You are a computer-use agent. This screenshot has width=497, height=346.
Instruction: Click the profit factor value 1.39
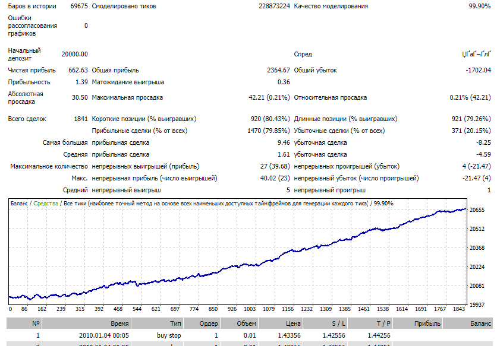click(81, 82)
